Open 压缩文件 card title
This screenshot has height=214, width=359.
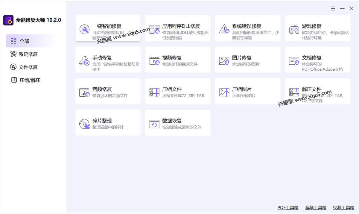pos(172,89)
